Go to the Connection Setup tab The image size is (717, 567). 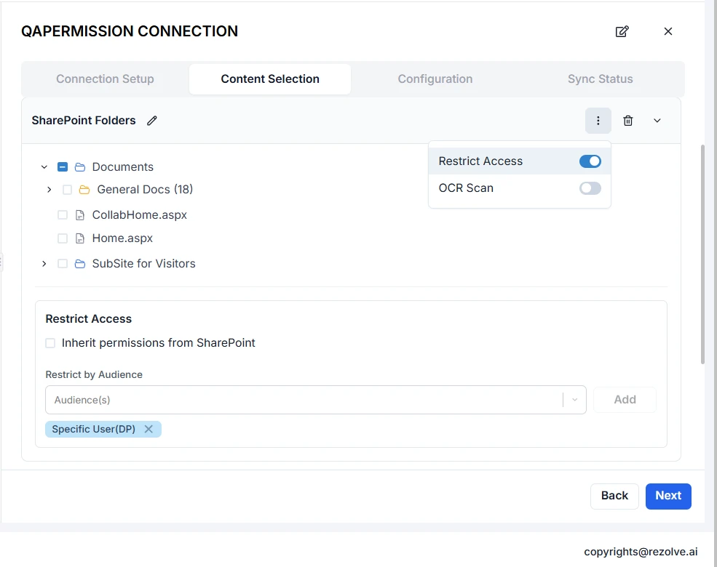click(105, 79)
